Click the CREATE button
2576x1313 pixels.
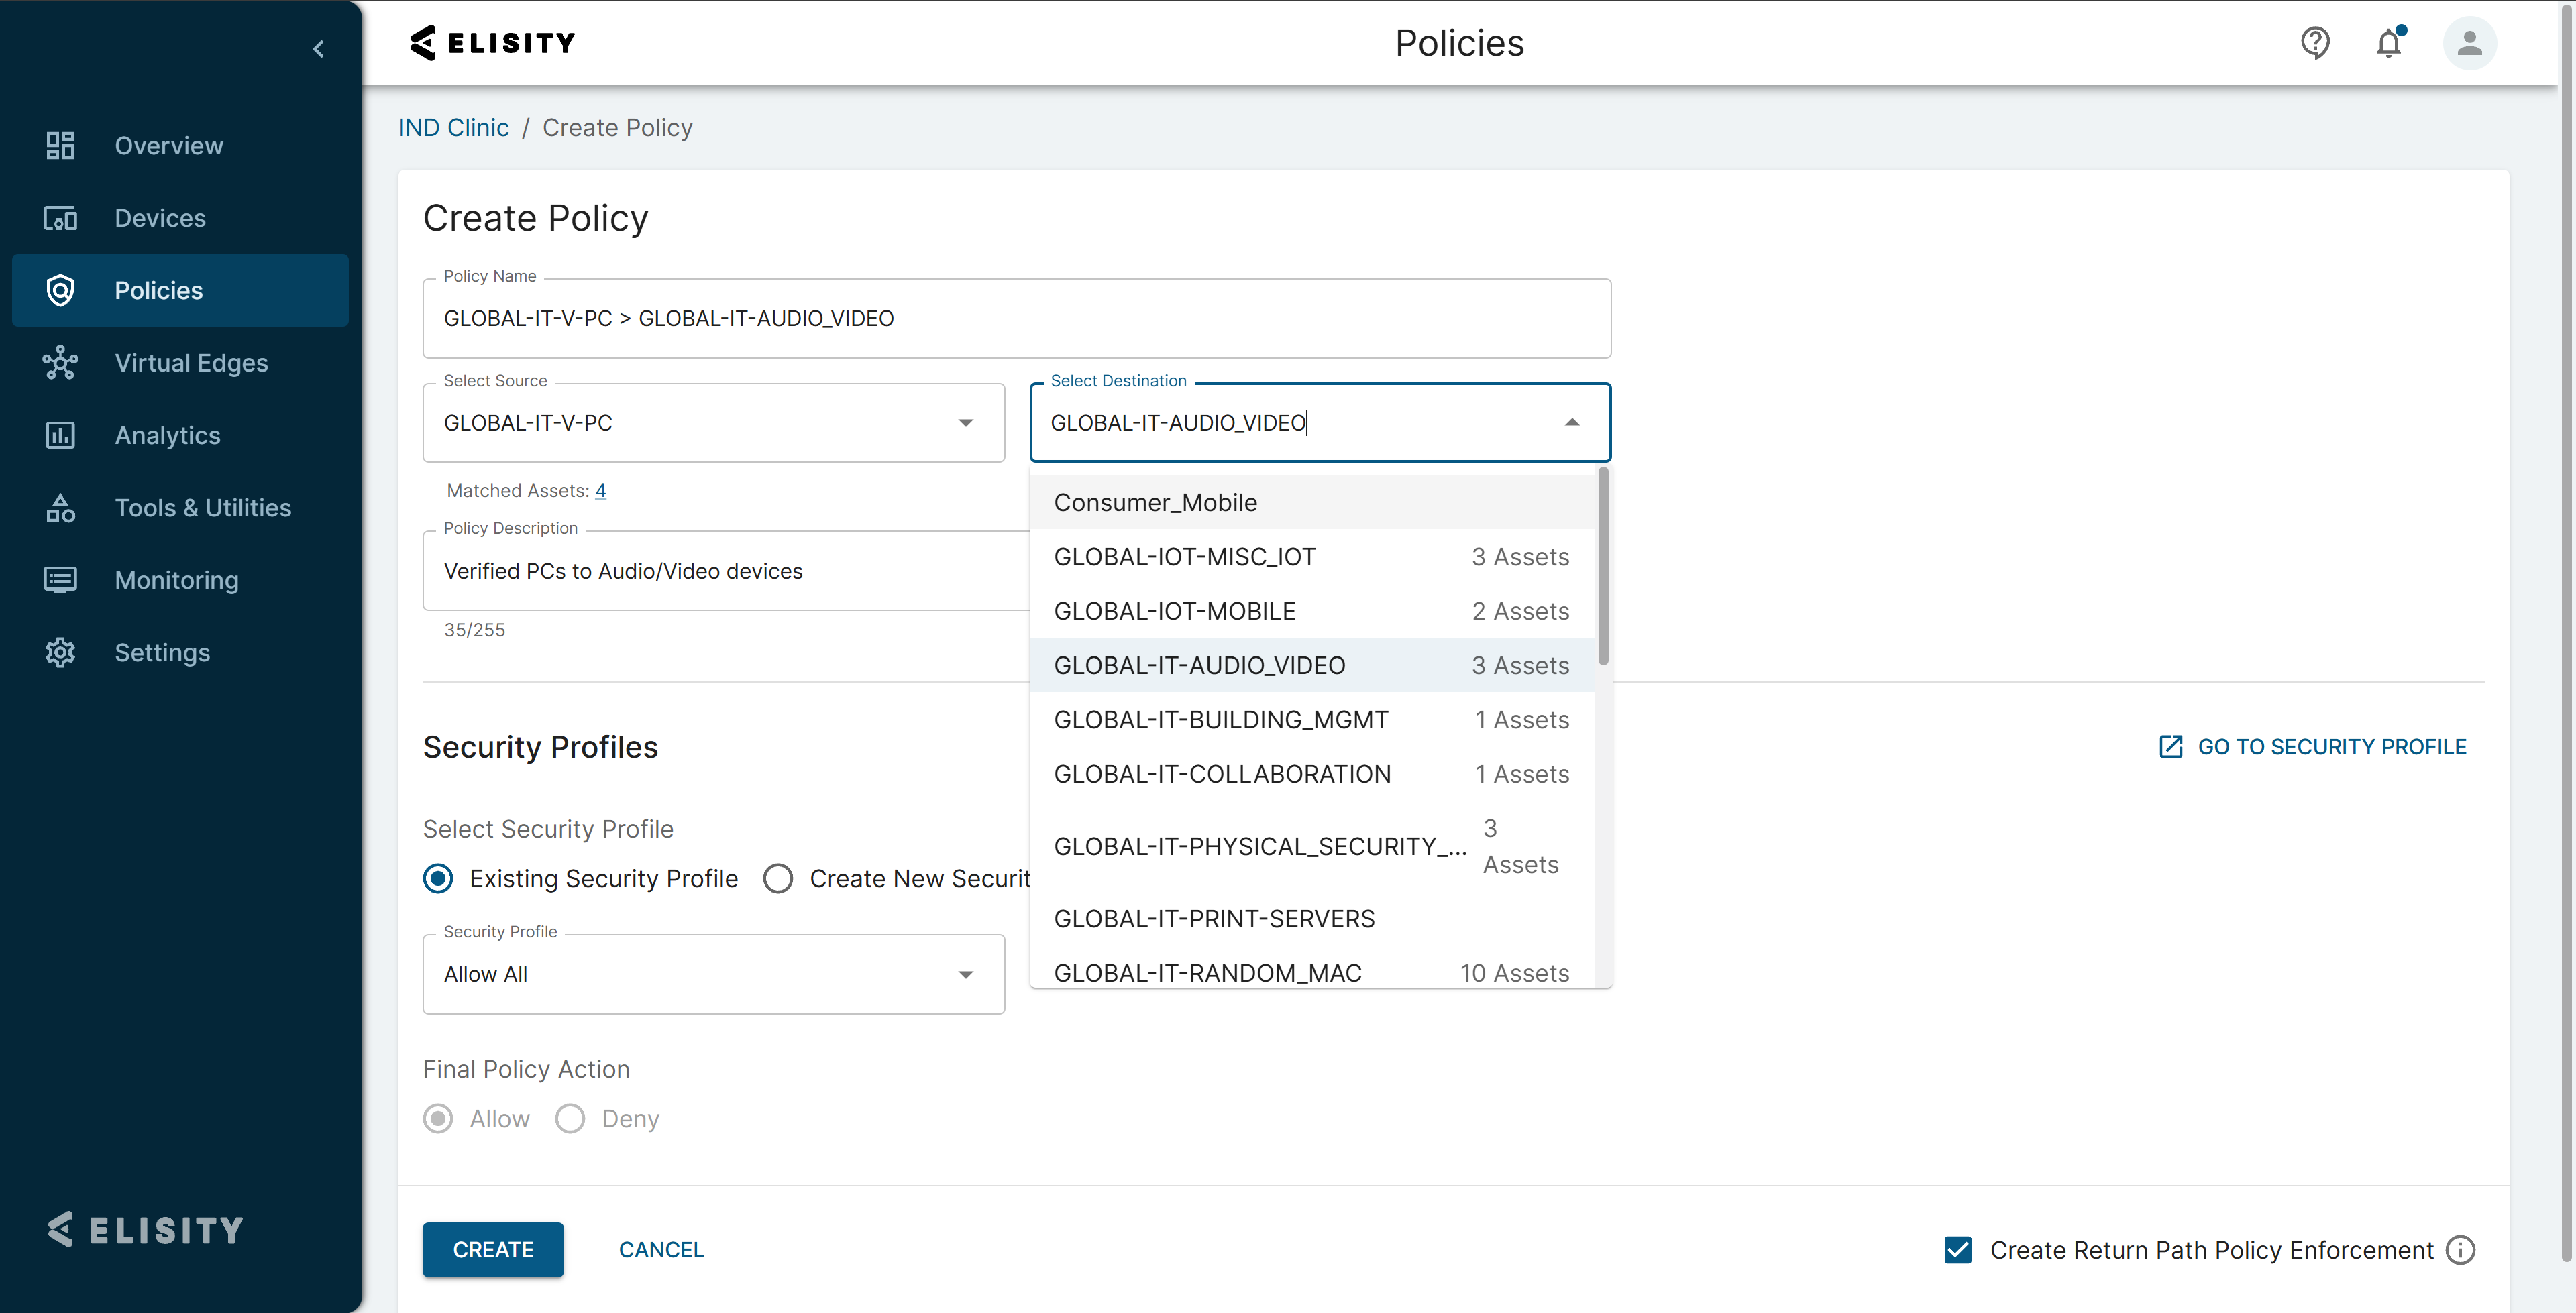click(493, 1250)
